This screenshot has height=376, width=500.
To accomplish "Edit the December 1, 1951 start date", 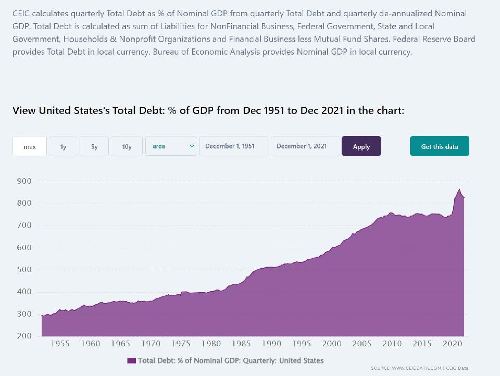I will tap(233, 146).
